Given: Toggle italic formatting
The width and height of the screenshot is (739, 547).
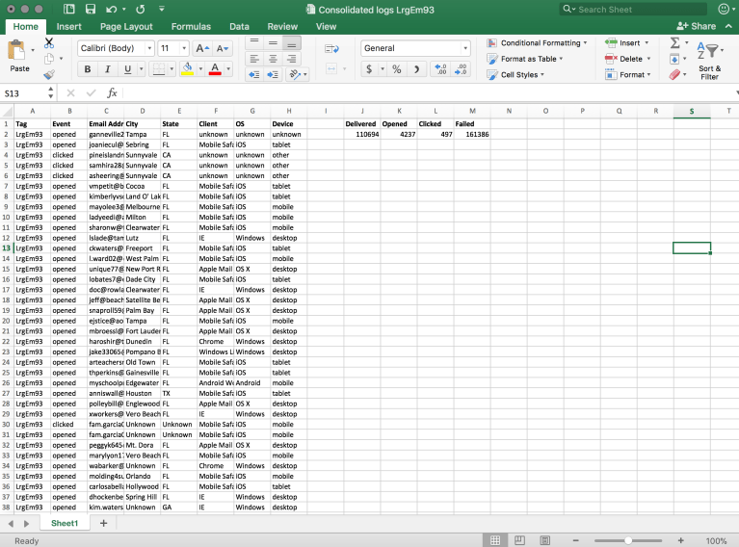Looking at the screenshot, I should pos(108,69).
